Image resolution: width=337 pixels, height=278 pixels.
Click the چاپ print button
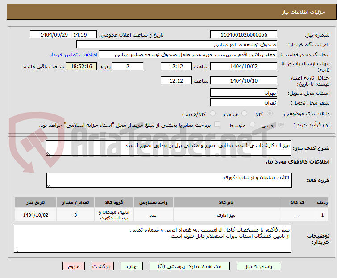pyautogui.click(x=132, y=266)
